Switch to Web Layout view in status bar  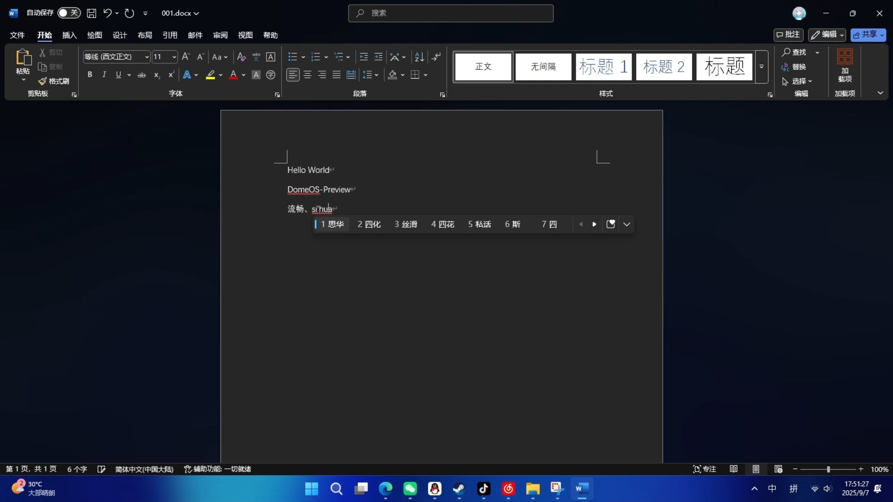(778, 469)
